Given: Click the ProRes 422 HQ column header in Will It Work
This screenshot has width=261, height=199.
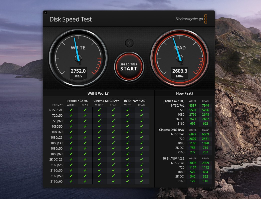Looking at the screenshot, I should [78, 101].
